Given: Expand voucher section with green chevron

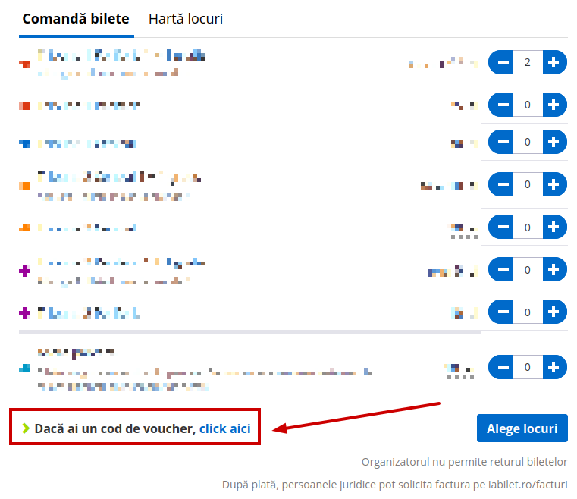Looking at the screenshot, I should [25, 428].
